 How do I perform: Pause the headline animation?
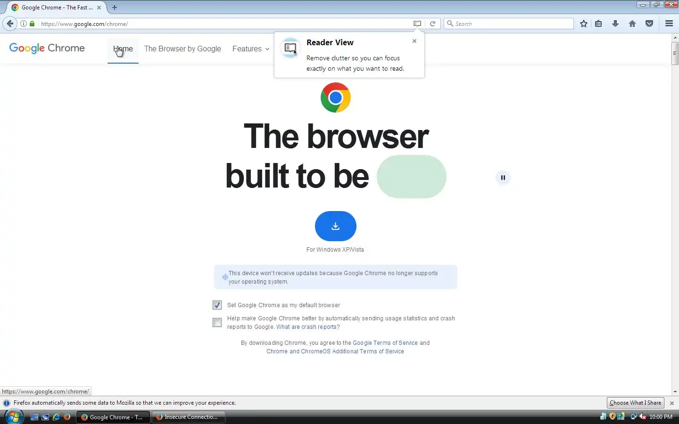tap(503, 178)
